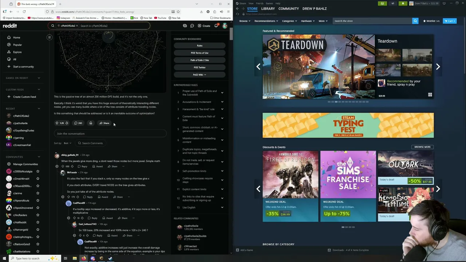Open browser hamburger menu
Viewport: 466px width, 262px height.
click(x=228, y=12)
